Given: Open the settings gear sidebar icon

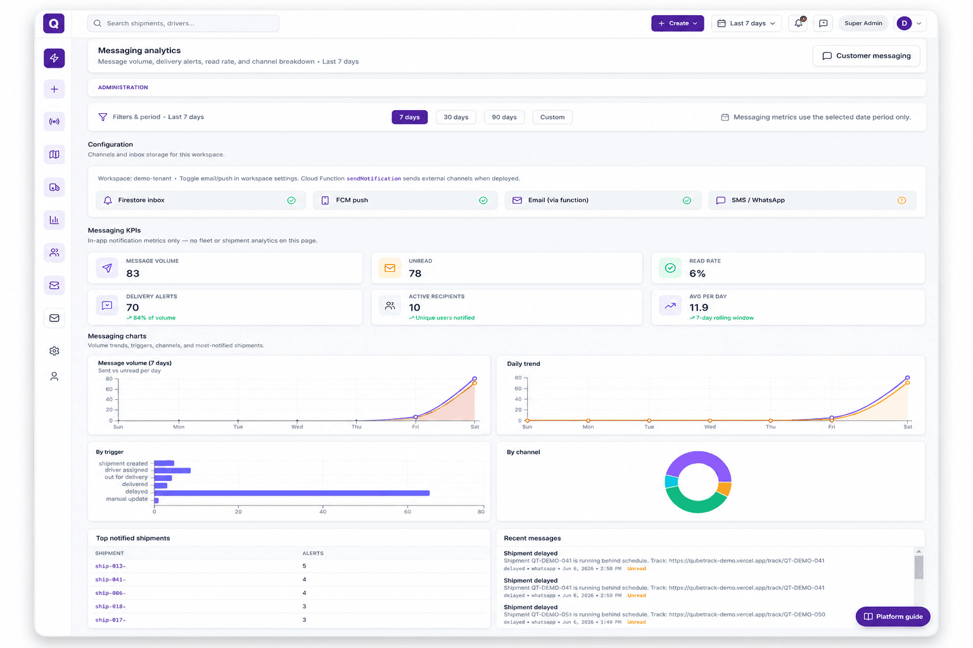Looking at the screenshot, I should [x=54, y=351].
